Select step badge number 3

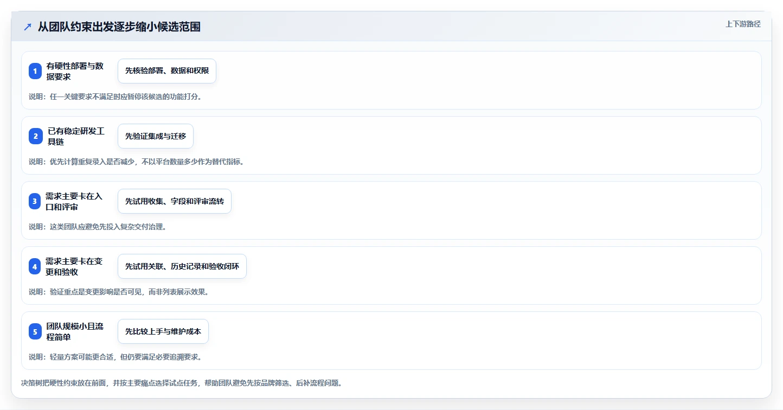pyautogui.click(x=35, y=201)
